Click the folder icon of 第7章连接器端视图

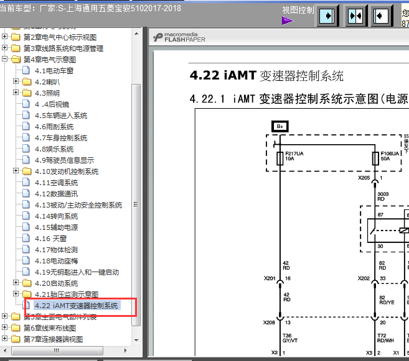16,339
